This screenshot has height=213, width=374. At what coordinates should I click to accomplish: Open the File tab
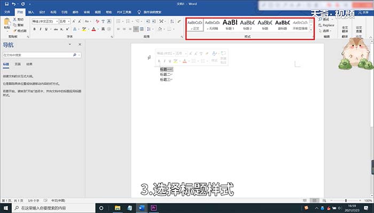pyautogui.click(x=7, y=12)
